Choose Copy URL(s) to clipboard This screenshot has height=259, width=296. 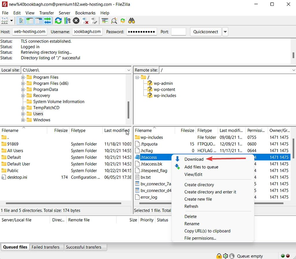pyautogui.click(x=207, y=231)
